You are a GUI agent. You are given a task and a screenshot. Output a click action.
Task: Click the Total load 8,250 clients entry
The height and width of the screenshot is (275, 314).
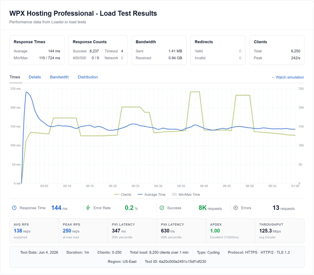click(159, 253)
